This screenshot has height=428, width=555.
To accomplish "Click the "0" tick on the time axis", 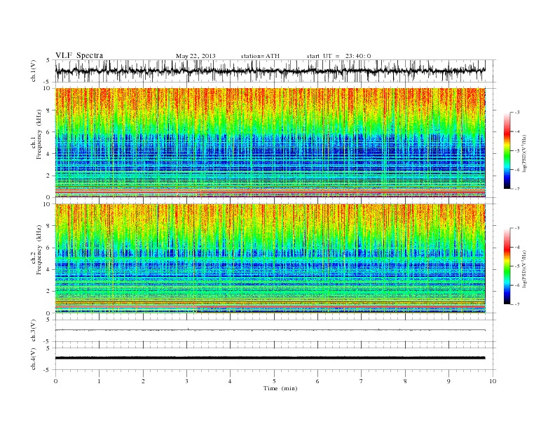I will pyautogui.click(x=55, y=381).
